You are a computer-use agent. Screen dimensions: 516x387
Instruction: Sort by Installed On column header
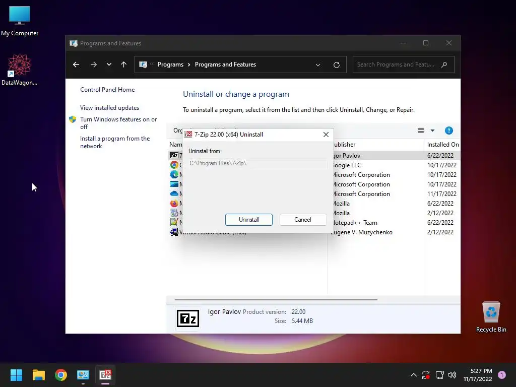[442, 145]
